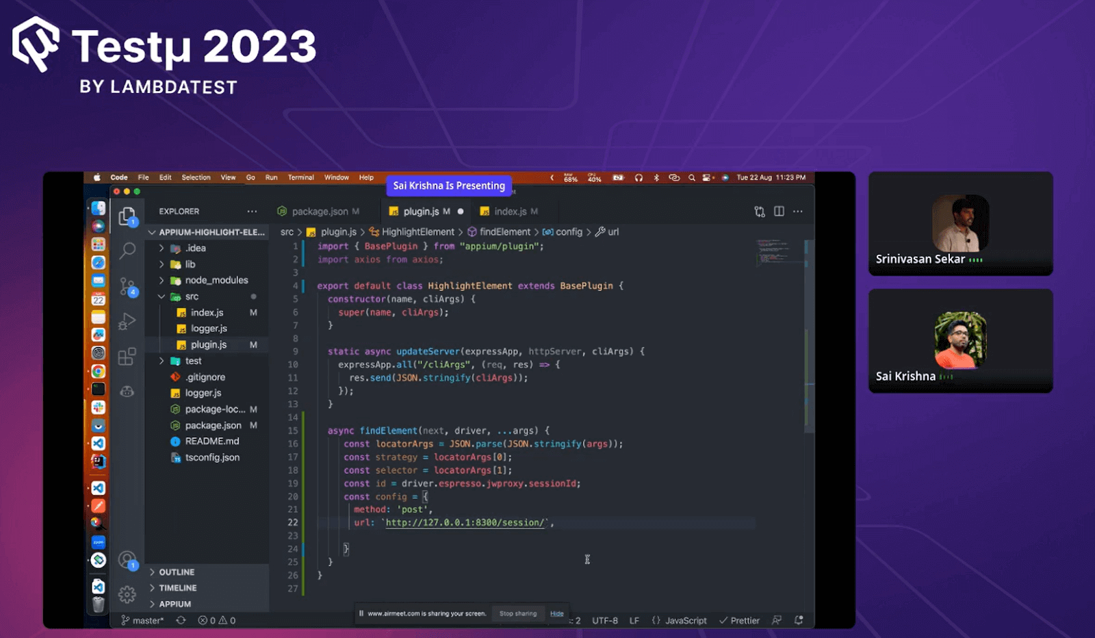Open the notifications bell in status bar
The image size is (1095, 638).
click(798, 620)
